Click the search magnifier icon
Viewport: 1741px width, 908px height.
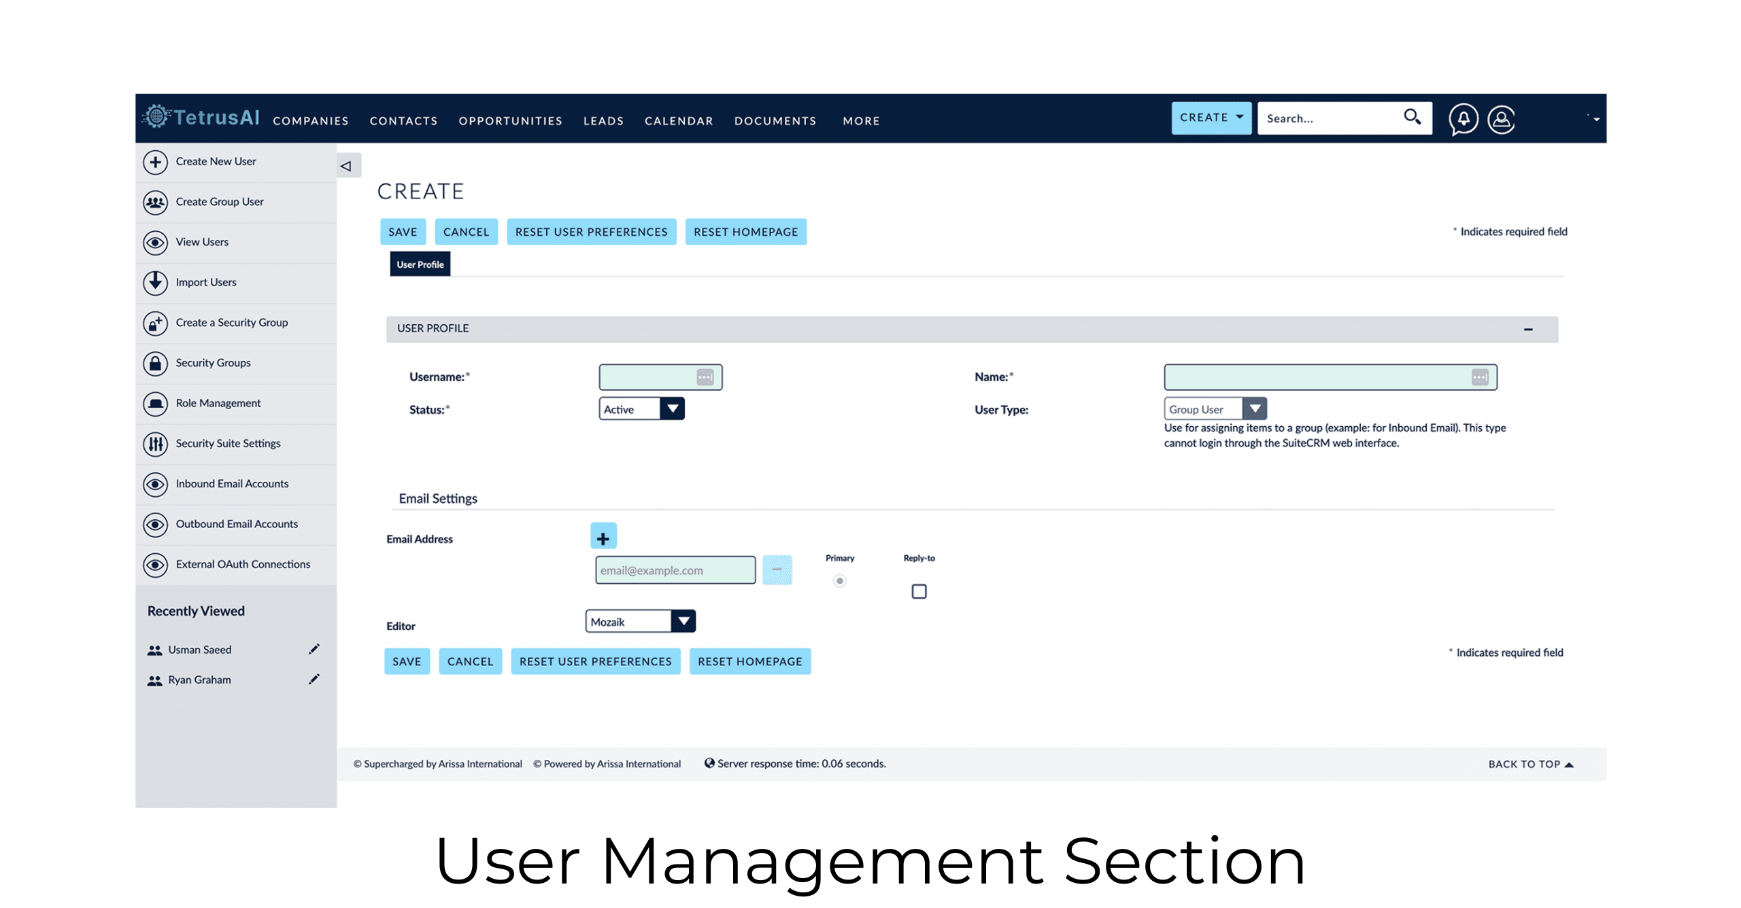1412,118
